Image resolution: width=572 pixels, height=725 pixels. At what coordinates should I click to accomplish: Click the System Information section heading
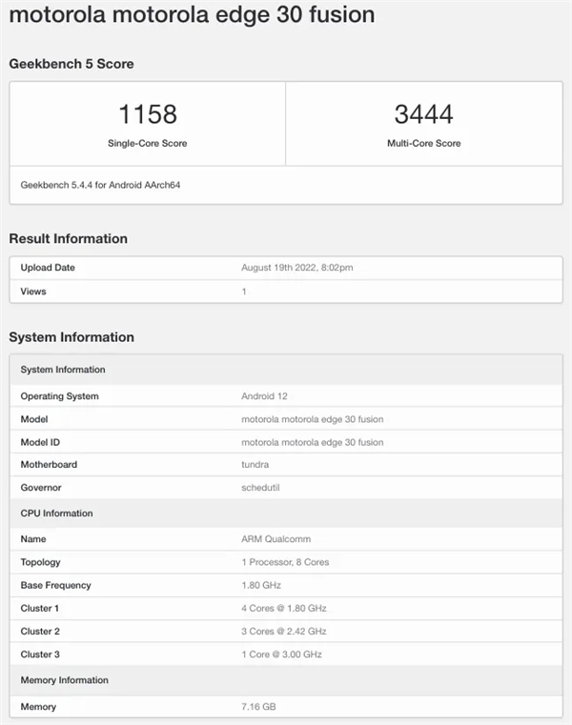click(71, 337)
